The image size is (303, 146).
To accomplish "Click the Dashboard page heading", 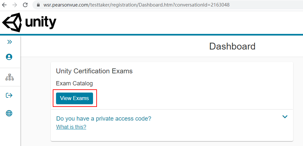I will coord(232,46).
